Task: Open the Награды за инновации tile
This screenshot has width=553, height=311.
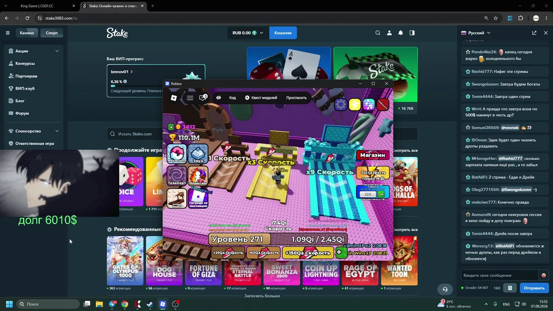Action: (x=198, y=198)
